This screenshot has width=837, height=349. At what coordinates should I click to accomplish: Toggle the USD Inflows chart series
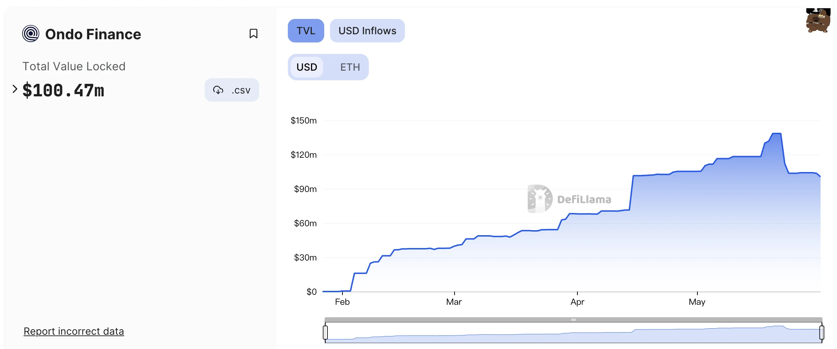pyautogui.click(x=367, y=31)
